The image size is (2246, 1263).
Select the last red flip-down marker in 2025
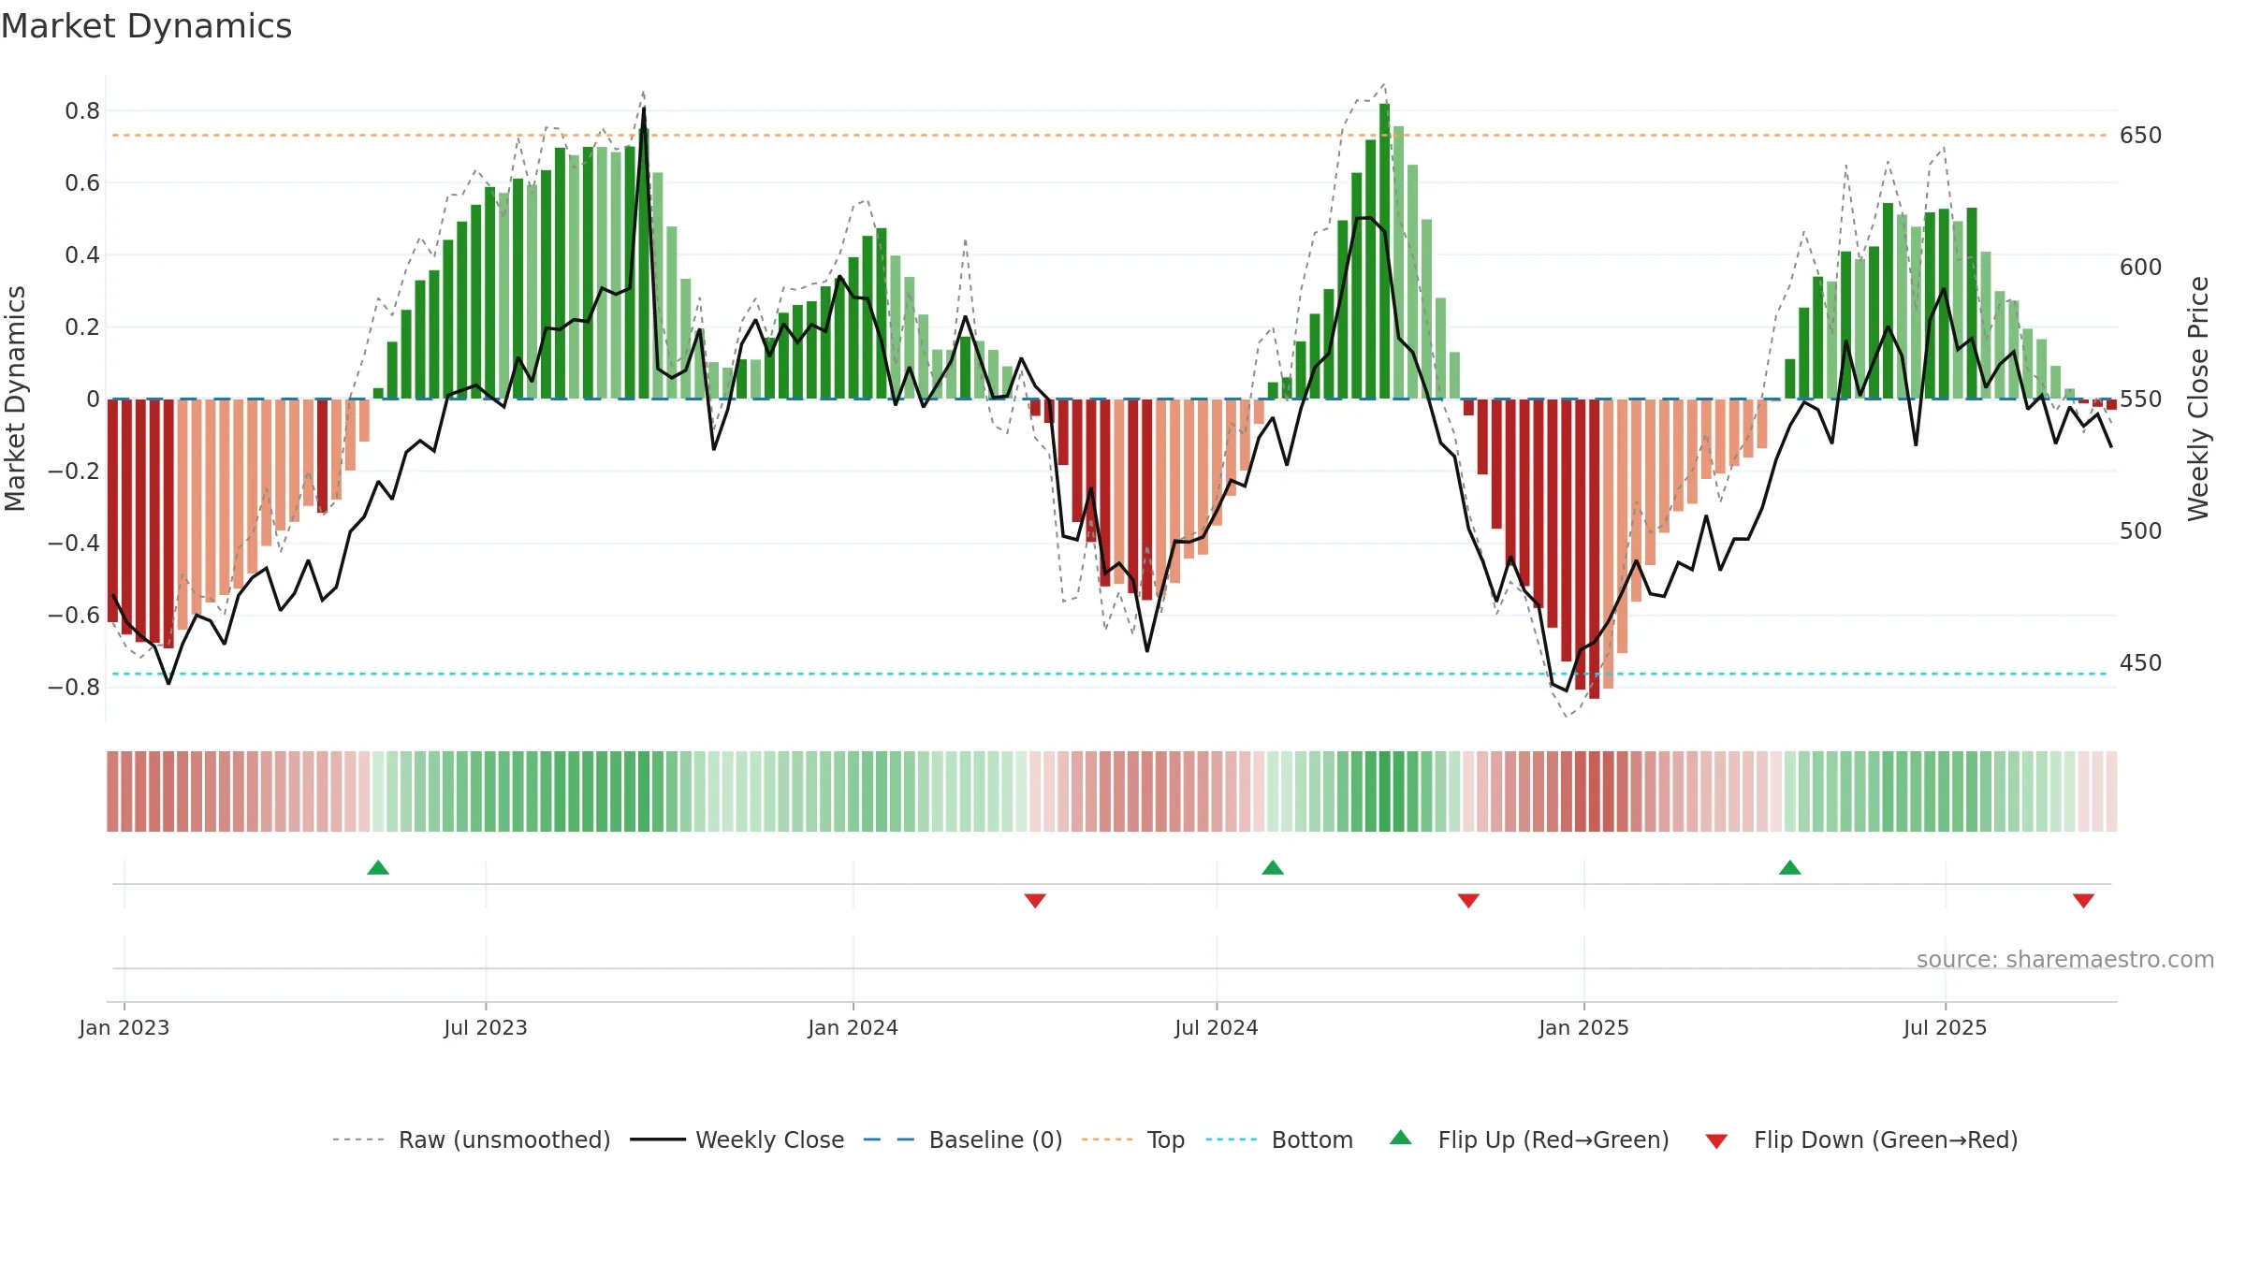2083,900
